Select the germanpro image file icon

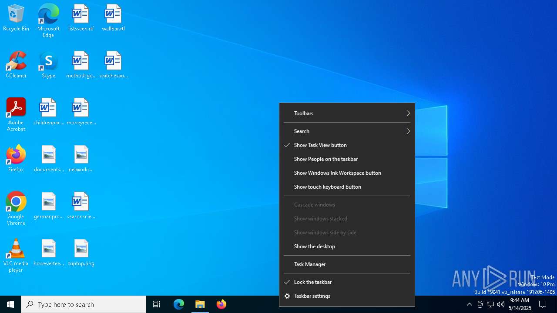click(48, 206)
